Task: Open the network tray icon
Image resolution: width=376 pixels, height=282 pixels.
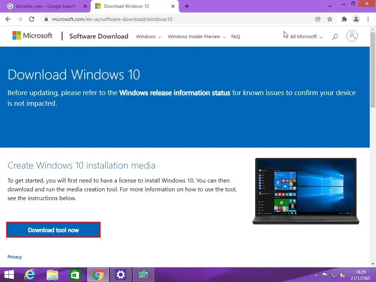Action: pos(333,275)
